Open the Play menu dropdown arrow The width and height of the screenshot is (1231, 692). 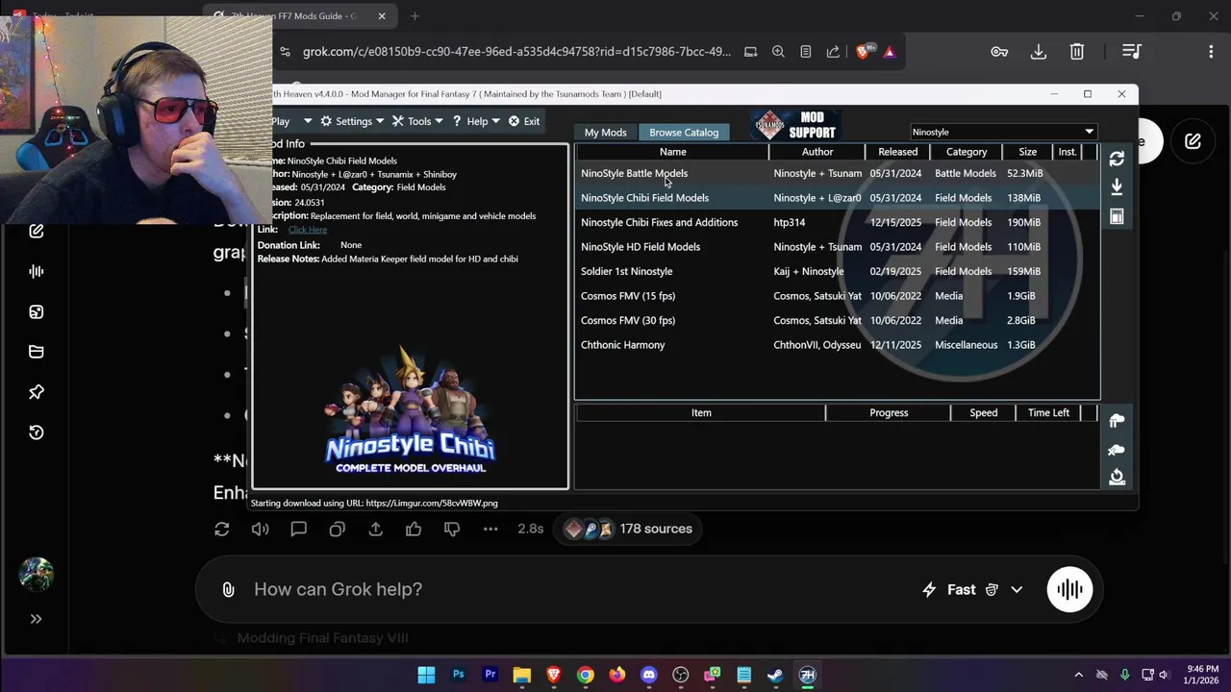point(308,121)
